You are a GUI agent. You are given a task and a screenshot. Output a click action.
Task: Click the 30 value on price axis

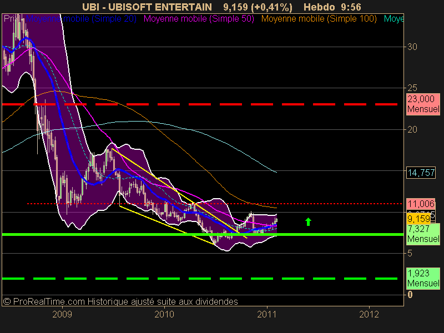(x=412, y=47)
